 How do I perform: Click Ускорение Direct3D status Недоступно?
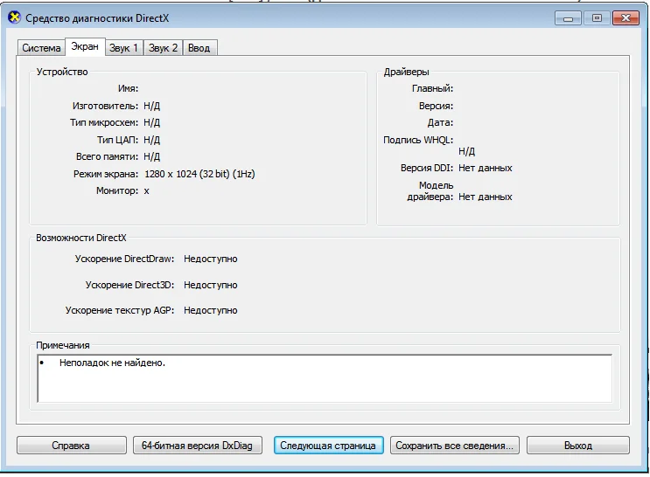211,285
